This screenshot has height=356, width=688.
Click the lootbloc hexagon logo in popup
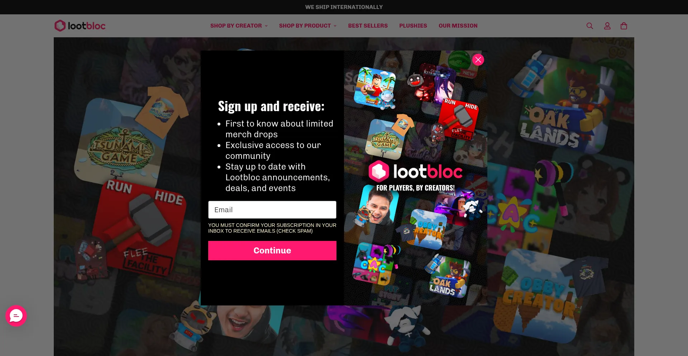pyautogui.click(x=379, y=171)
